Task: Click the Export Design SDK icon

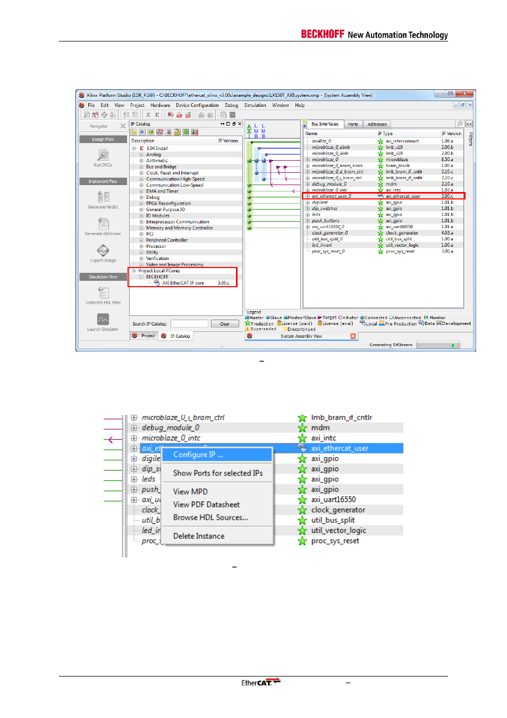Action: [103, 251]
